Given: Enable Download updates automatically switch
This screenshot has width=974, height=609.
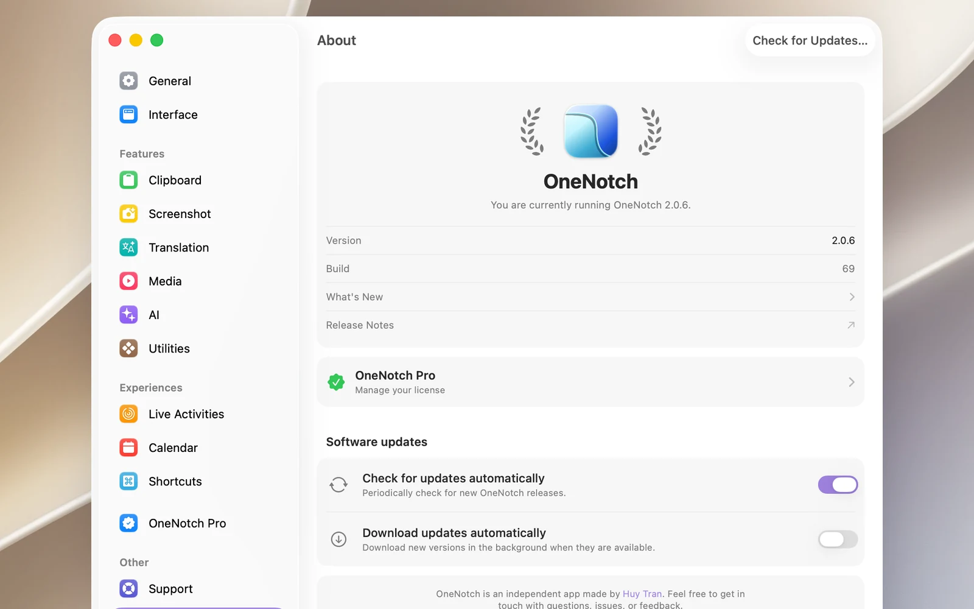Looking at the screenshot, I should (838, 539).
